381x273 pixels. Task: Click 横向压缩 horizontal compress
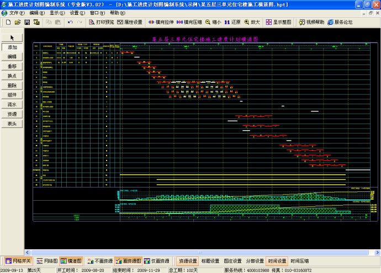189,22
